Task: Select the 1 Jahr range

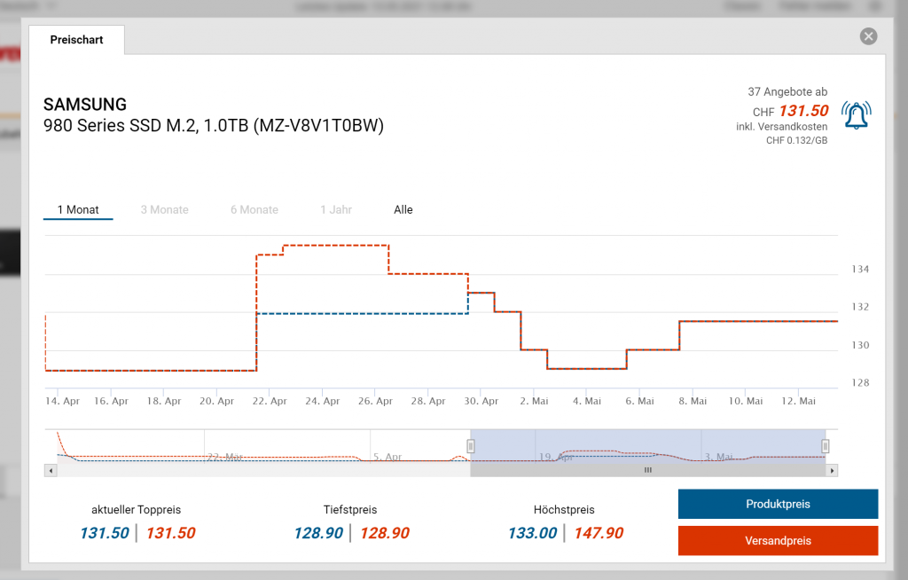Action: click(x=336, y=210)
